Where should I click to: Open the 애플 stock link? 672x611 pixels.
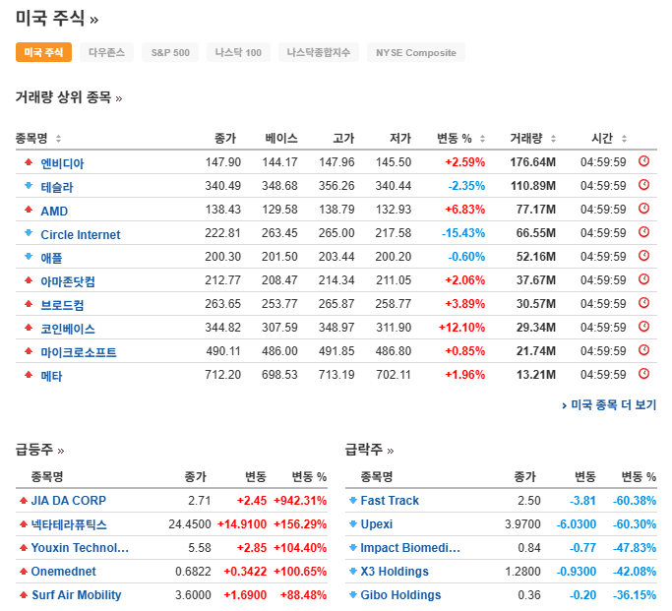pos(51,258)
